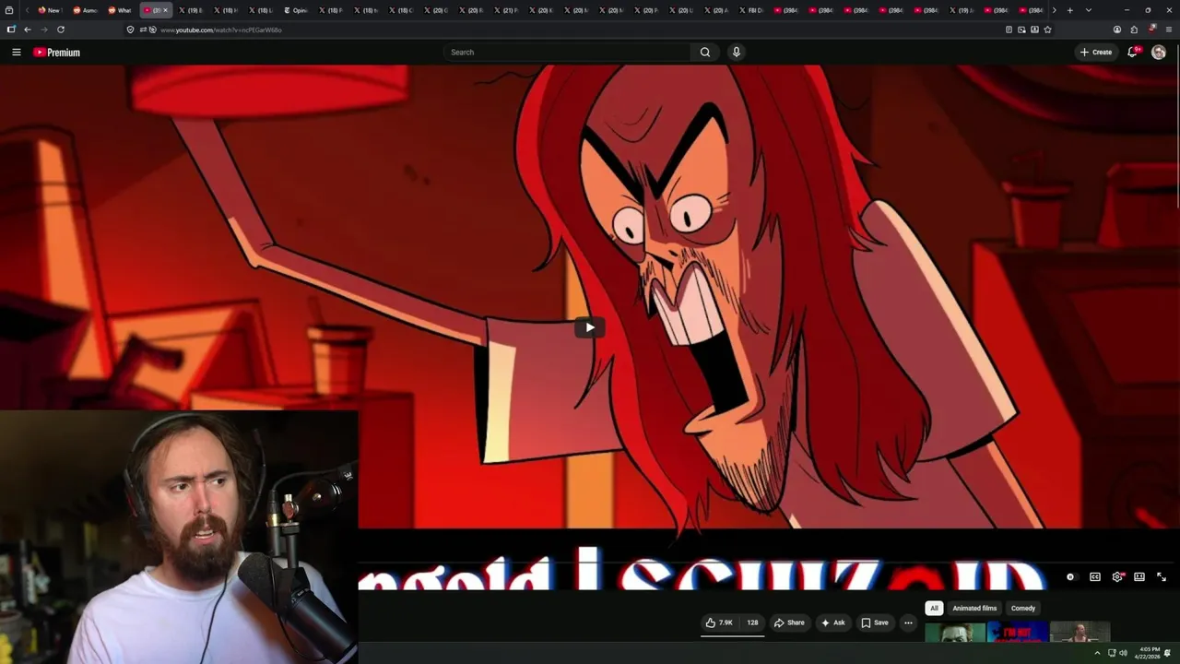Select the Comedy filter chip
The width and height of the screenshot is (1180, 664).
point(1023,608)
